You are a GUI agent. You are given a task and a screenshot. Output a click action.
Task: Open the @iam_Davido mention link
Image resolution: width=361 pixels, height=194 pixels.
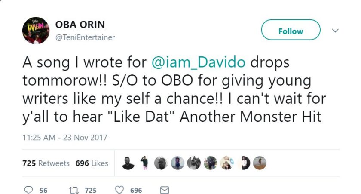pyautogui.click(x=199, y=63)
